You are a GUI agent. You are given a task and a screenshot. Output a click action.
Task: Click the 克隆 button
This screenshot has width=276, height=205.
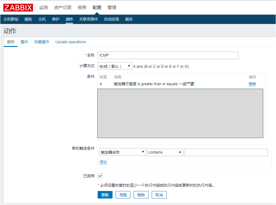click(x=123, y=195)
